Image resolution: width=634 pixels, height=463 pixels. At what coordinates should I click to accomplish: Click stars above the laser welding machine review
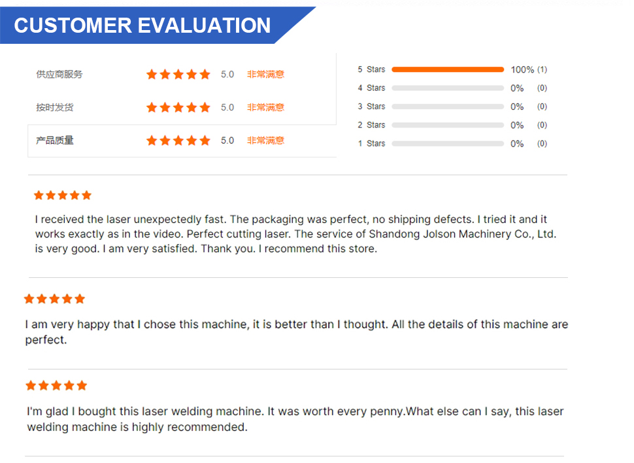[x=56, y=385]
